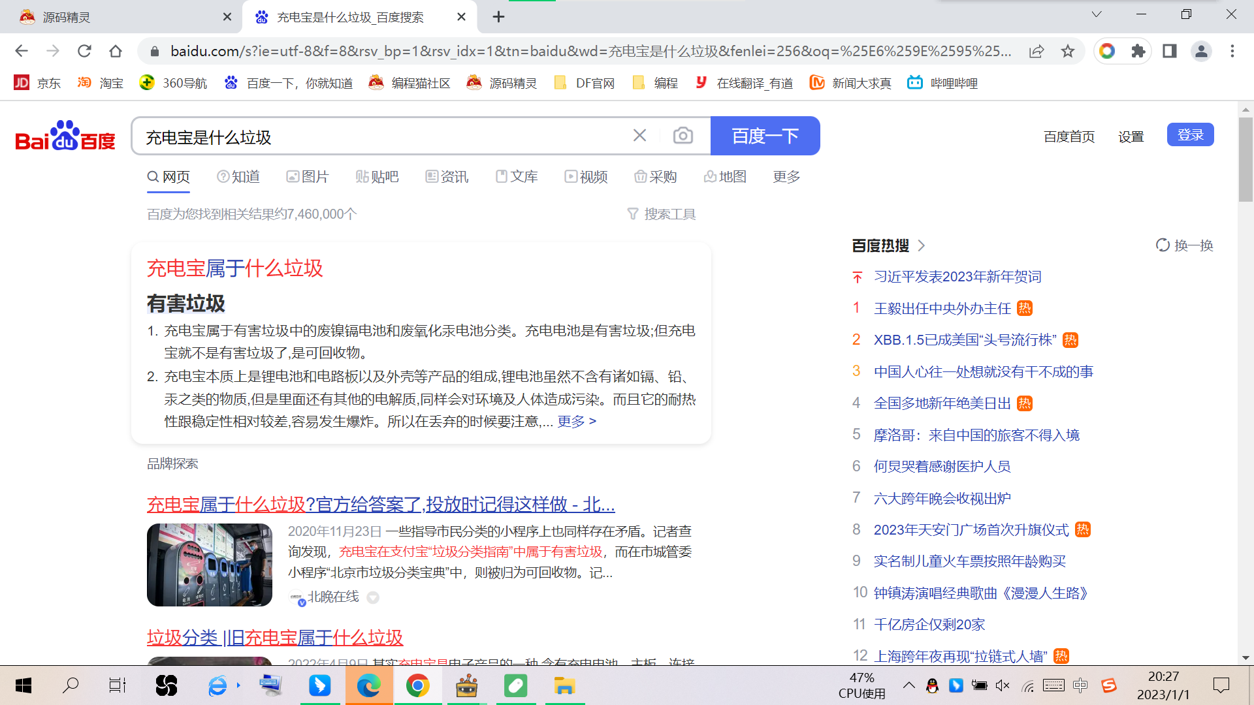This screenshot has width=1254, height=705.
Task: Click the Baidu logo
Action: pos(65,136)
